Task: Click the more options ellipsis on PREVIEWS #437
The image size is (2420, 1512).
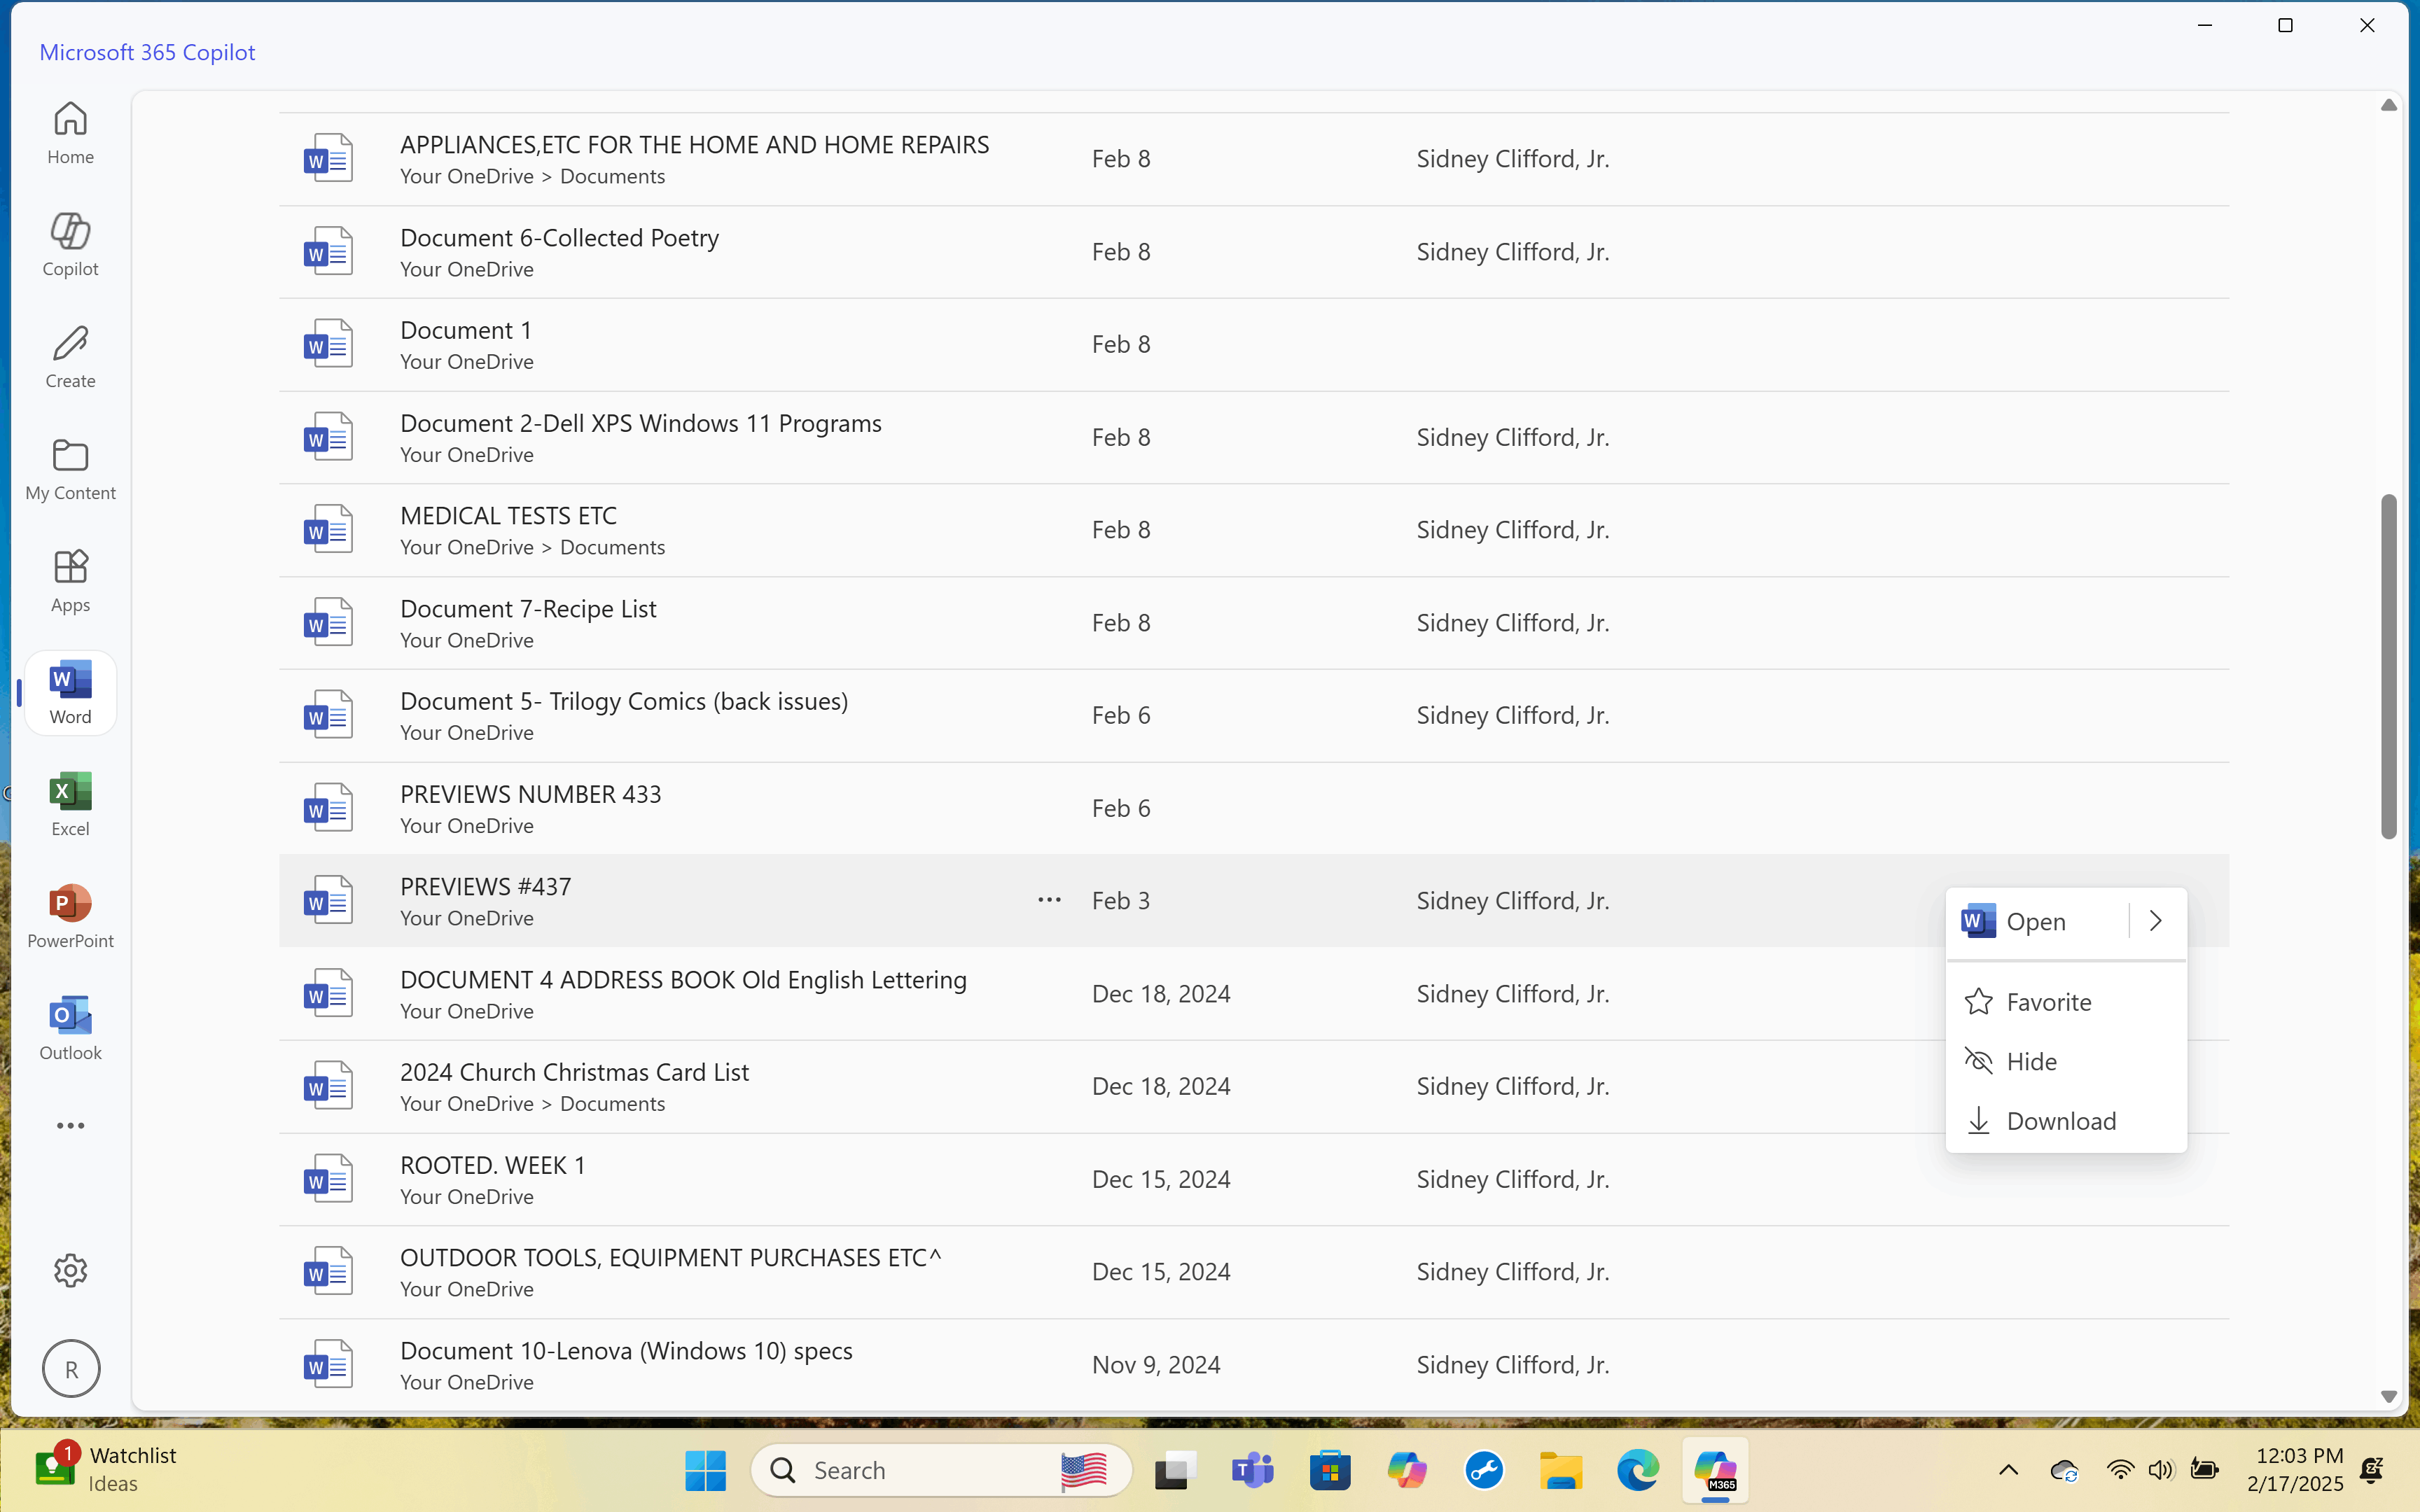Action: pyautogui.click(x=1049, y=900)
